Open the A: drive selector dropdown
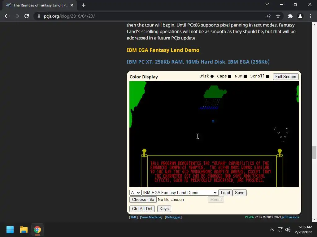Screen dimensions: 317x237 click(135, 193)
